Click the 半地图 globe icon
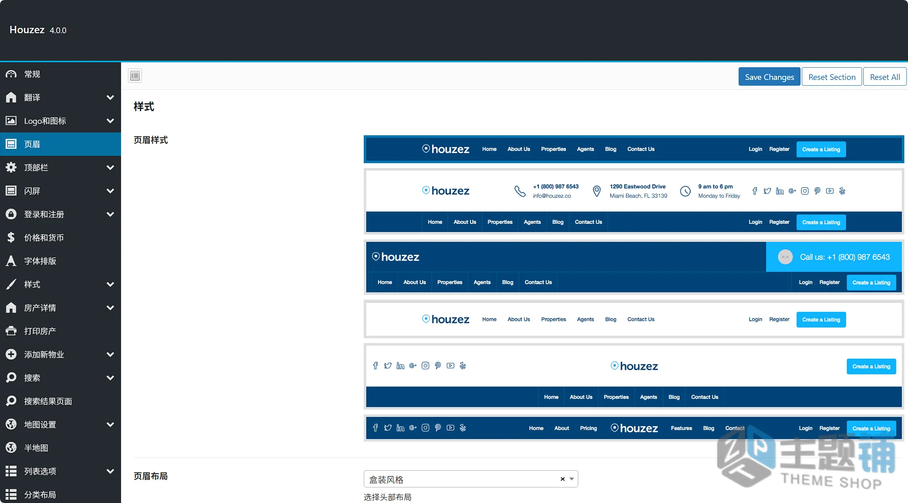Screen dimensions: 908x503 pos(11,448)
